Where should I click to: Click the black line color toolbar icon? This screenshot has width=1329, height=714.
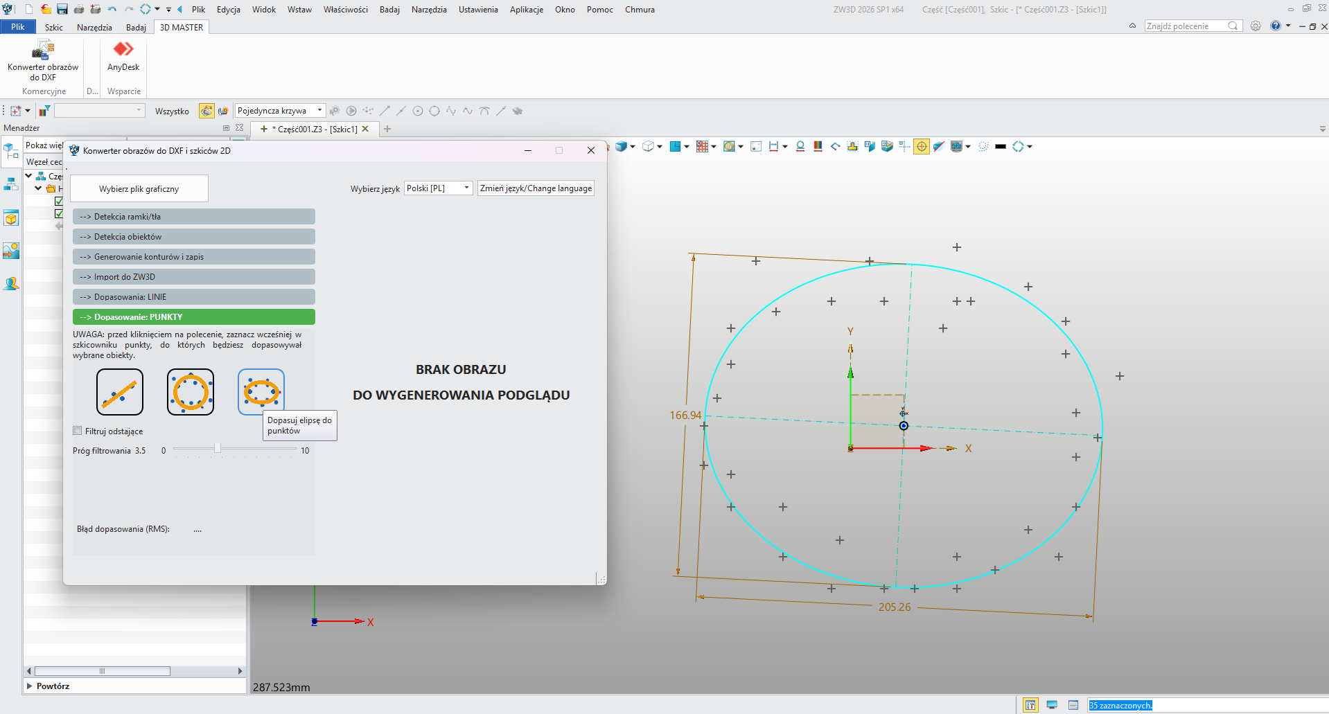point(1000,147)
